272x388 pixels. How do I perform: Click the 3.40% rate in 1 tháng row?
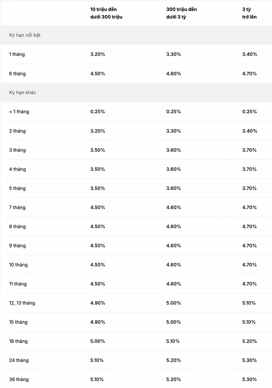(249, 54)
